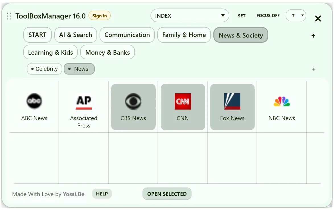Choose the Celebrity subcategory

coord(44,69)
